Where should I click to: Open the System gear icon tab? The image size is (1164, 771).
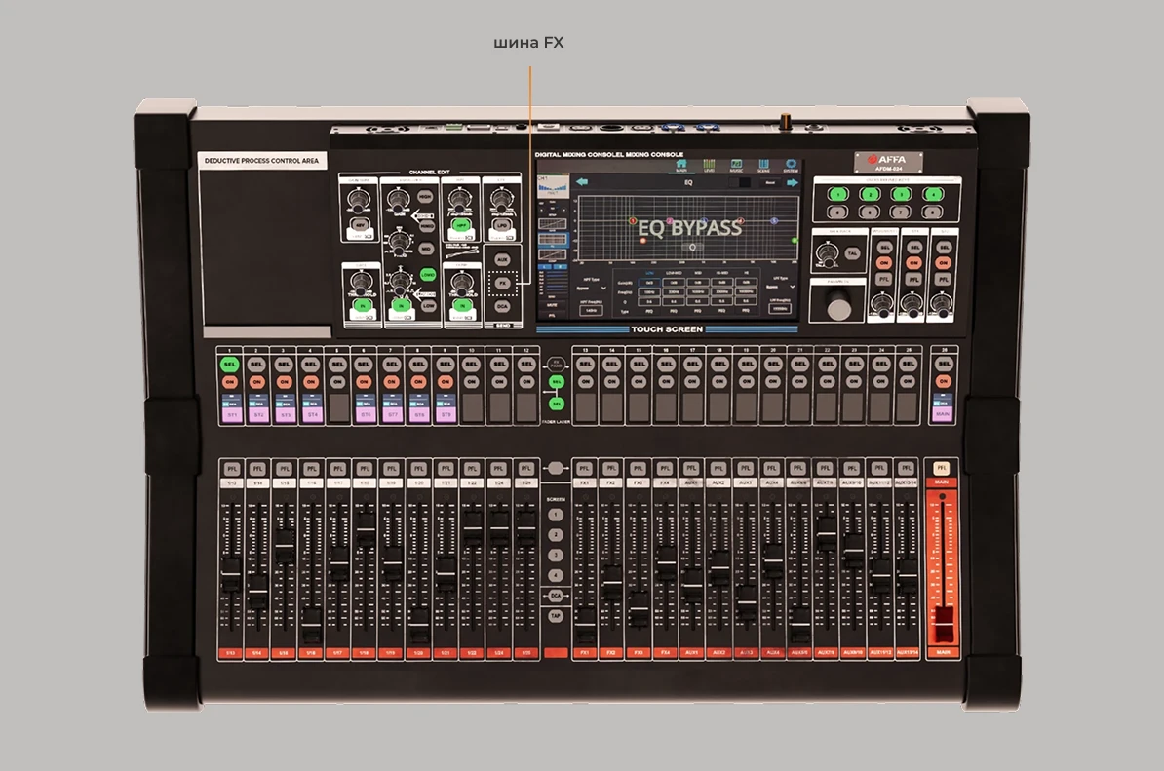791,165
